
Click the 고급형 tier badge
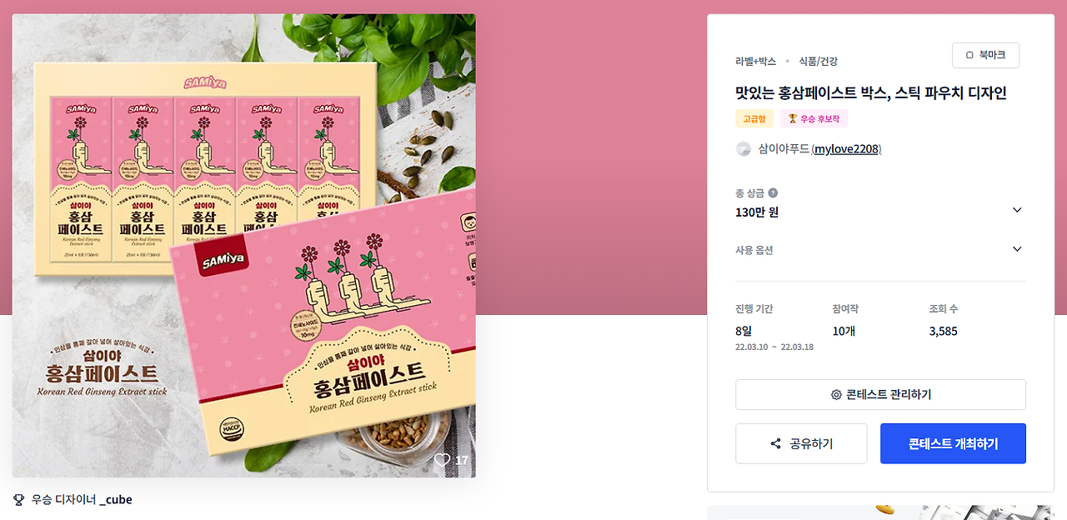point(754,119)
